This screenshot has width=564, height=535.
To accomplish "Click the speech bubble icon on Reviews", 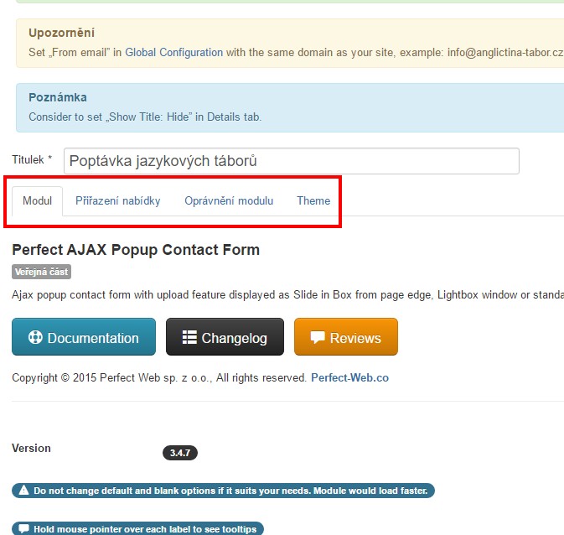I will coord(318,338).
